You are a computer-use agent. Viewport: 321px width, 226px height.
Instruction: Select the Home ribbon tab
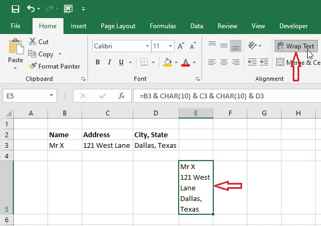pos(48,26)
